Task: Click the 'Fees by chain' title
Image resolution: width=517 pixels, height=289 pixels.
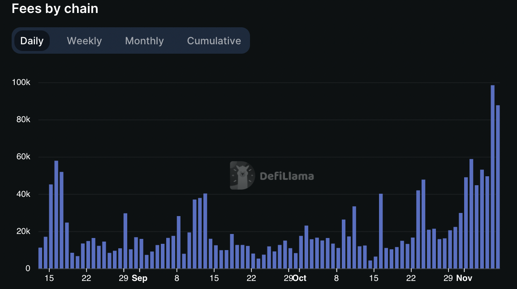Action: coord(55,8)
